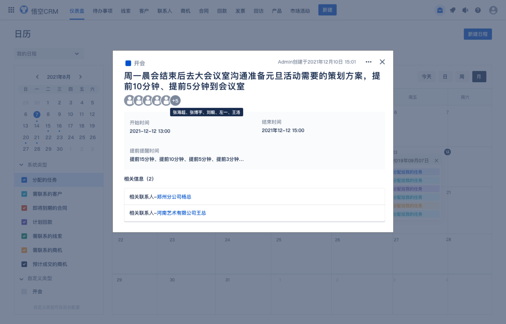Click the first participant avatar
The image size is (506, 324).
pyautogui.click(x=129, y=101)
